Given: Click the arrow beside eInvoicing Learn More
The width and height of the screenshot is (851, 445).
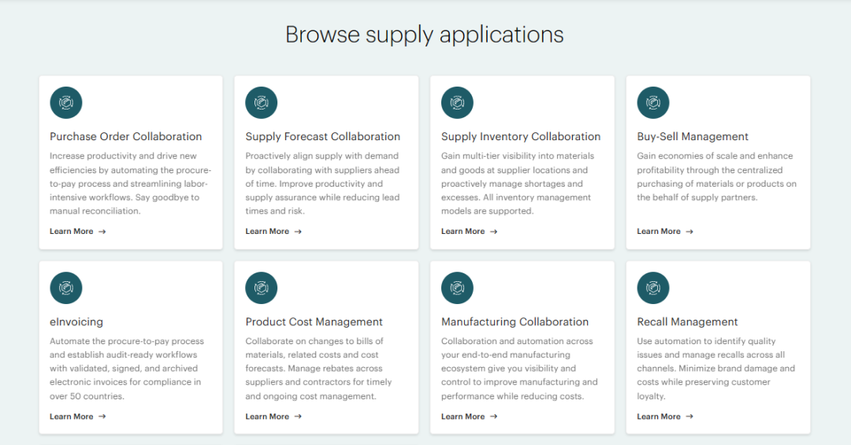Looking at the screenshot, I should 102,416.
